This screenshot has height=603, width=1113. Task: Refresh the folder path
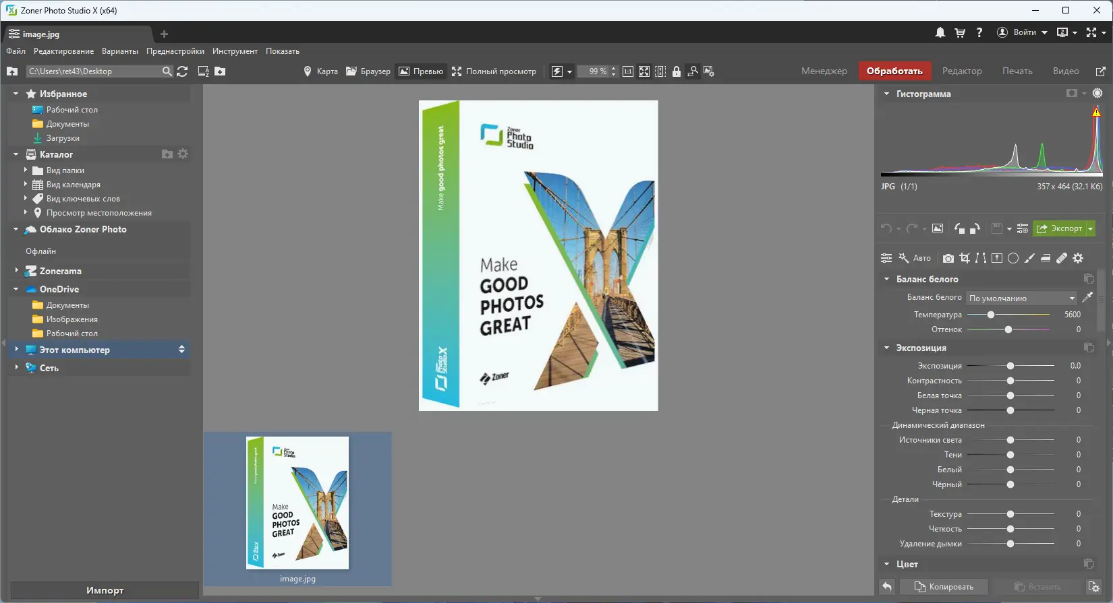(x=182, y=71)
